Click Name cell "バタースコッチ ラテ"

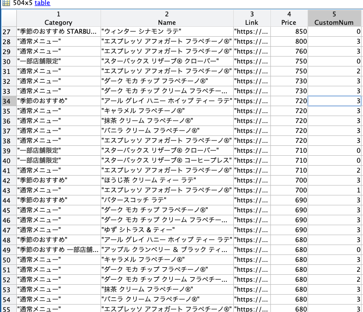click(167, 200)
